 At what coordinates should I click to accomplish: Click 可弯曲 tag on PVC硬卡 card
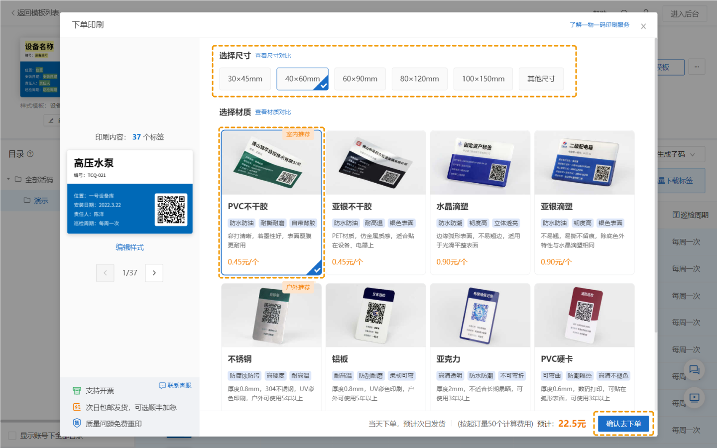point(552,376)
